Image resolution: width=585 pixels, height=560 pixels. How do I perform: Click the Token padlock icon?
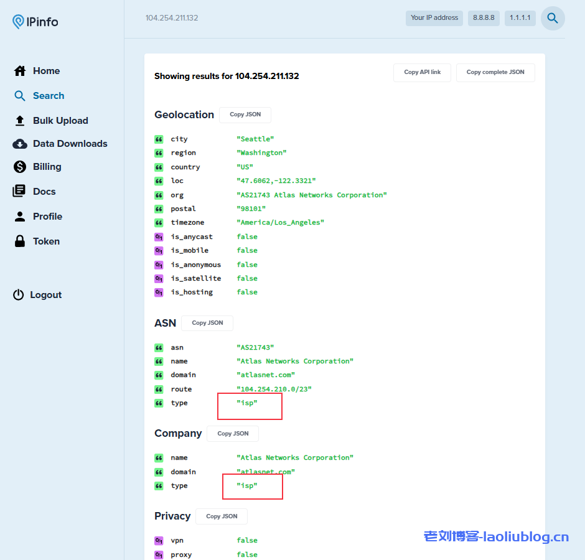click(20, 241)
